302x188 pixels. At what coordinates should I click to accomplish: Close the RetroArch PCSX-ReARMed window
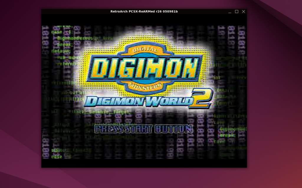coord(243,11)
